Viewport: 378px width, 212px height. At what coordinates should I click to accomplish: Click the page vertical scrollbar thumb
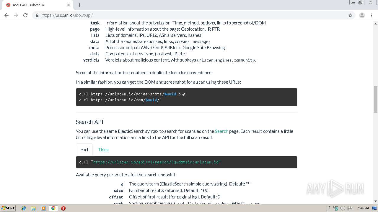(376, 99)
